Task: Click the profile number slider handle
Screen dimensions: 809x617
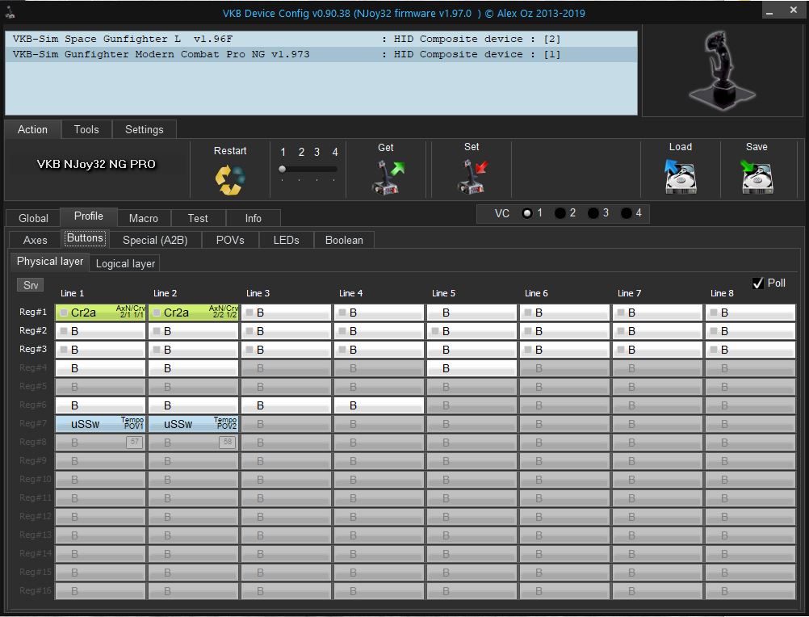Action: 283,169
